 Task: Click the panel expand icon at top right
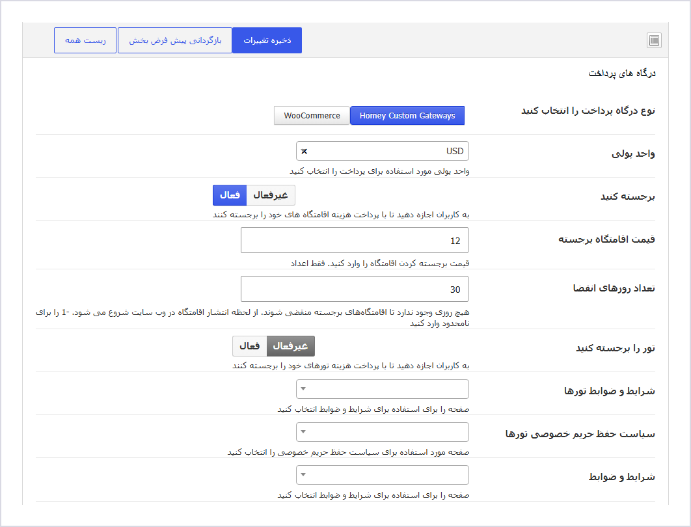click(x=654, y=40)
